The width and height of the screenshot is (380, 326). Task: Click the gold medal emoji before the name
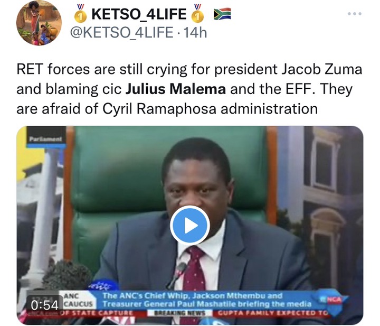80,13
